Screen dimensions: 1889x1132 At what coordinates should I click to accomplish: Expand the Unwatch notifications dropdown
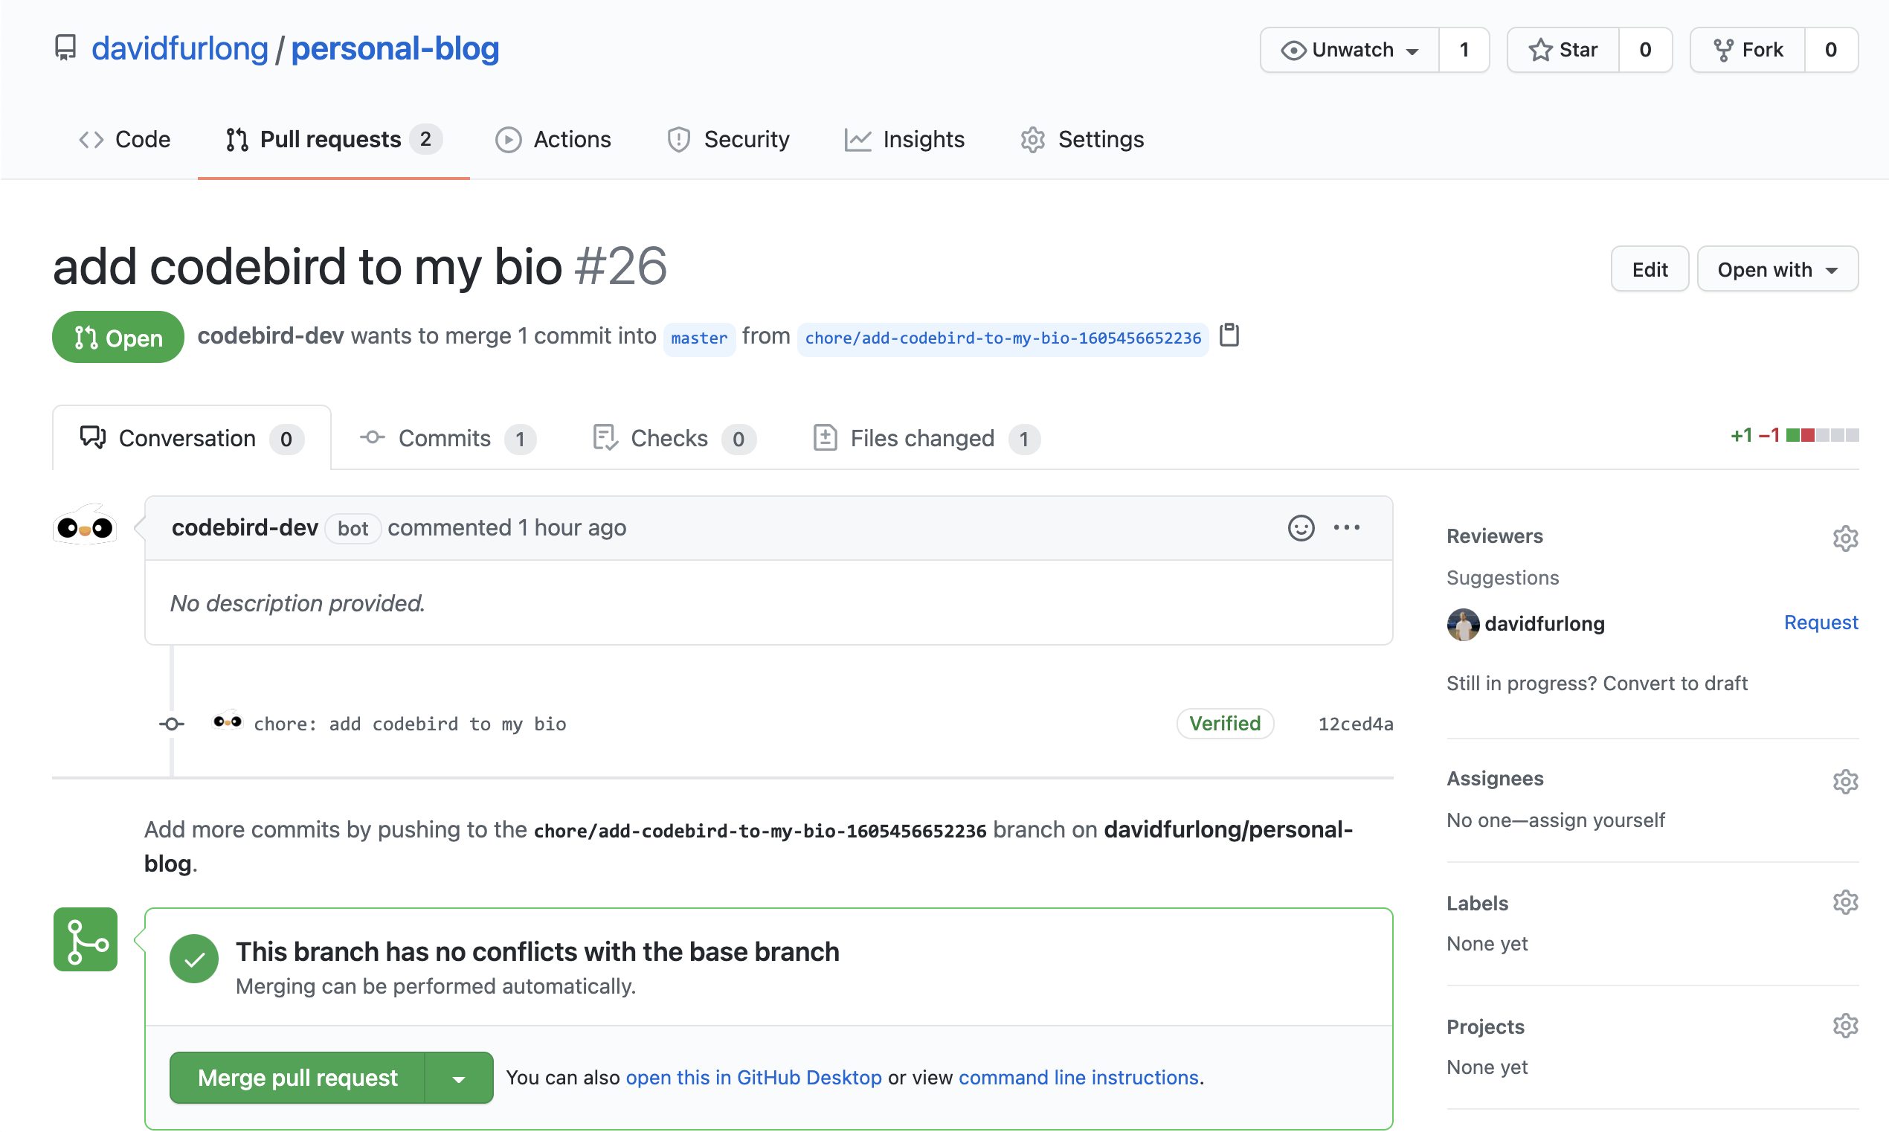[x=1349, y=51]
